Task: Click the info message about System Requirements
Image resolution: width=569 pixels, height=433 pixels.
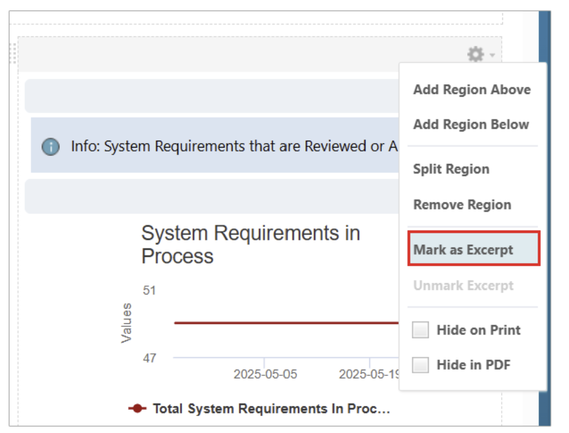Action: (234, 146)
